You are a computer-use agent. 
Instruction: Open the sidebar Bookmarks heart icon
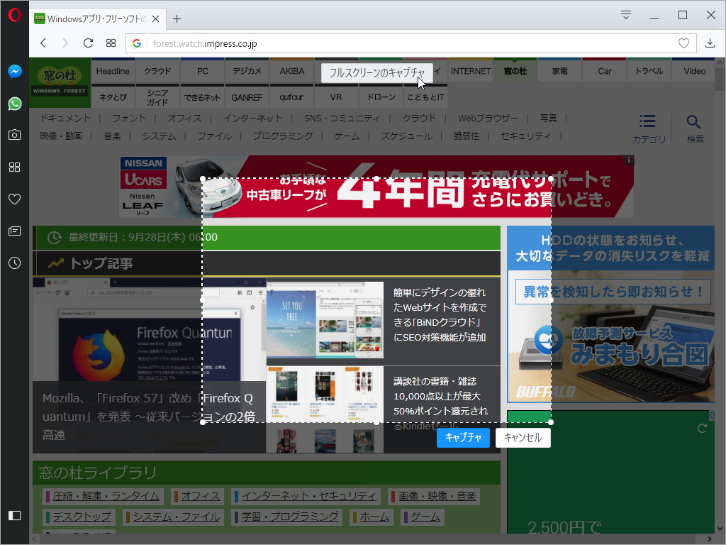14,199
